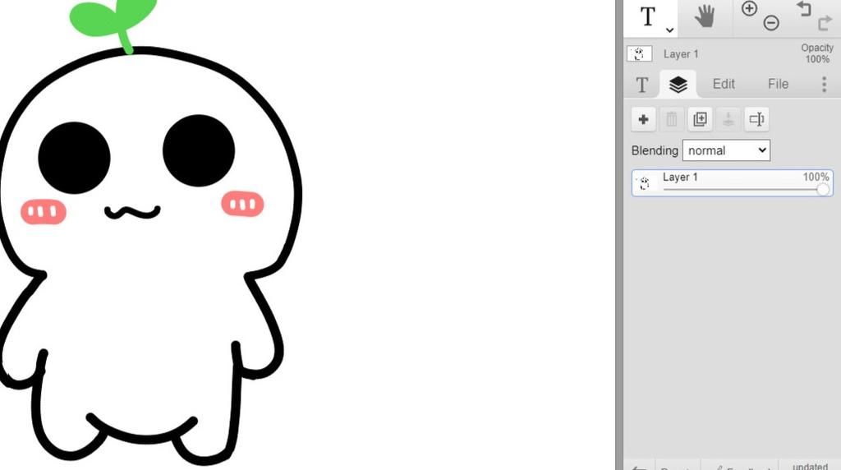Screen dimensions: 841x470
Task: Click the Blending label
Action: click(x=655, y=150)
